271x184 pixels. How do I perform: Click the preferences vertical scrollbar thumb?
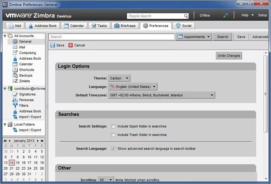coord(266,94)
